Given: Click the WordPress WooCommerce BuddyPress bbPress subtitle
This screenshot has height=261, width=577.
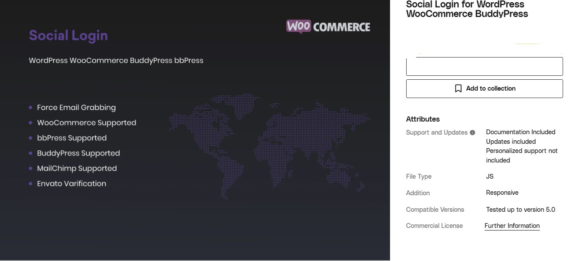Looking at the screenshot, I should 116,61.
